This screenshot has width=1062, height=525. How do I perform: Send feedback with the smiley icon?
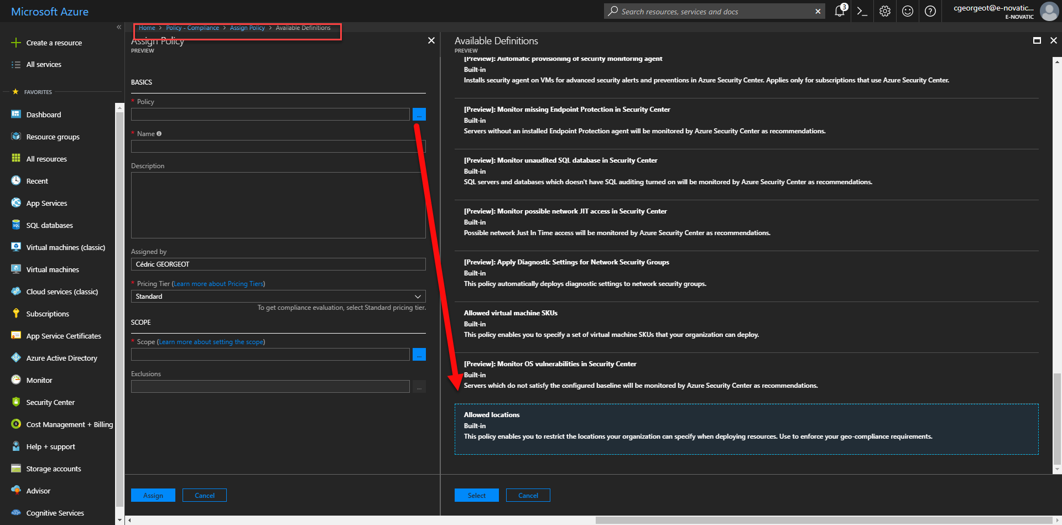point(908,11)
